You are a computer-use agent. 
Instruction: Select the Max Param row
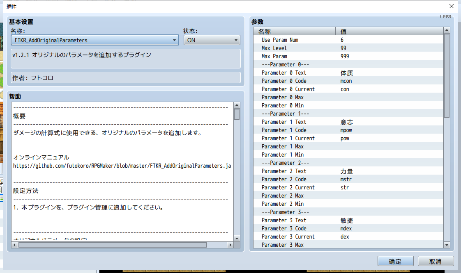tap(348, 56)
